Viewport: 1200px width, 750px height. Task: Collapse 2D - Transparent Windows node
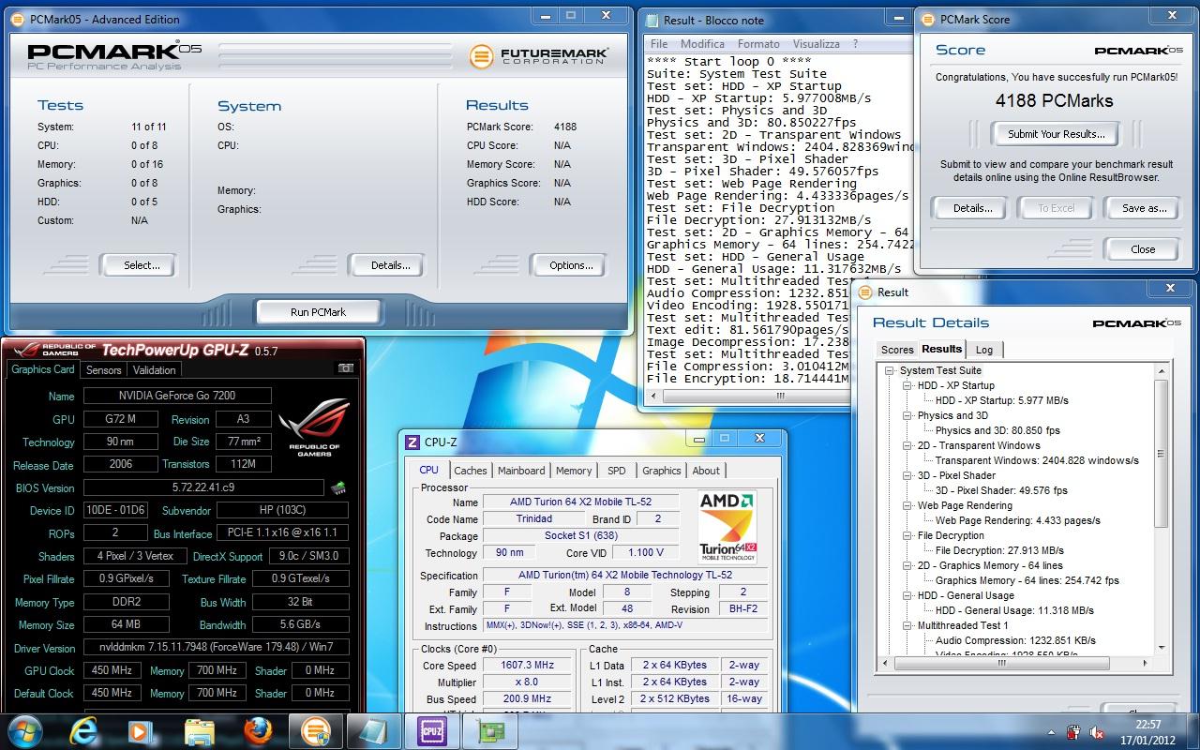(x=907, y=445)
